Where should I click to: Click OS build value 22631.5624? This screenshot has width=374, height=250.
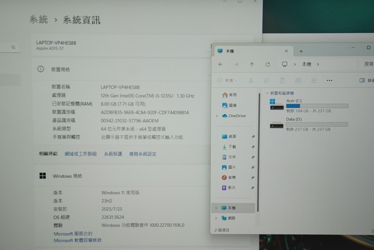(x=113, y=217)
